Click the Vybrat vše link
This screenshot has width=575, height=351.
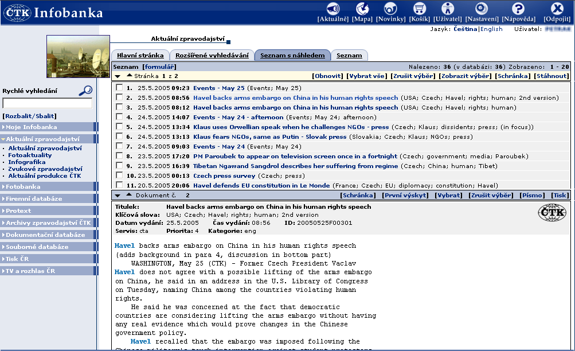[x=367, y=76]
